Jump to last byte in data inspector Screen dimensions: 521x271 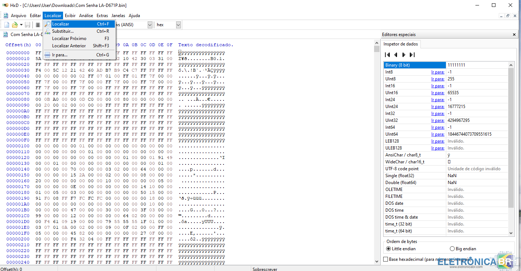412,55
